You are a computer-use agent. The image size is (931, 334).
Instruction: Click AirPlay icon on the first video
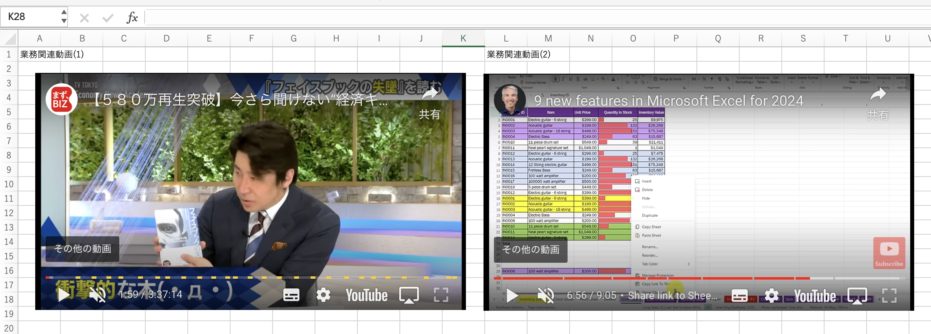tap(409, 295)
